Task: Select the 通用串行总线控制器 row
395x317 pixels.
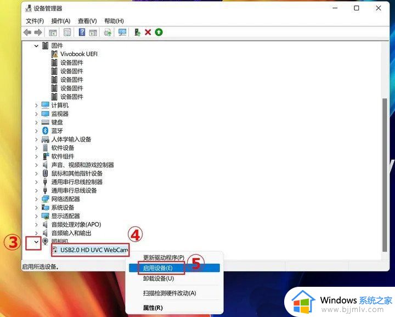Action: [x=77, y=182]
